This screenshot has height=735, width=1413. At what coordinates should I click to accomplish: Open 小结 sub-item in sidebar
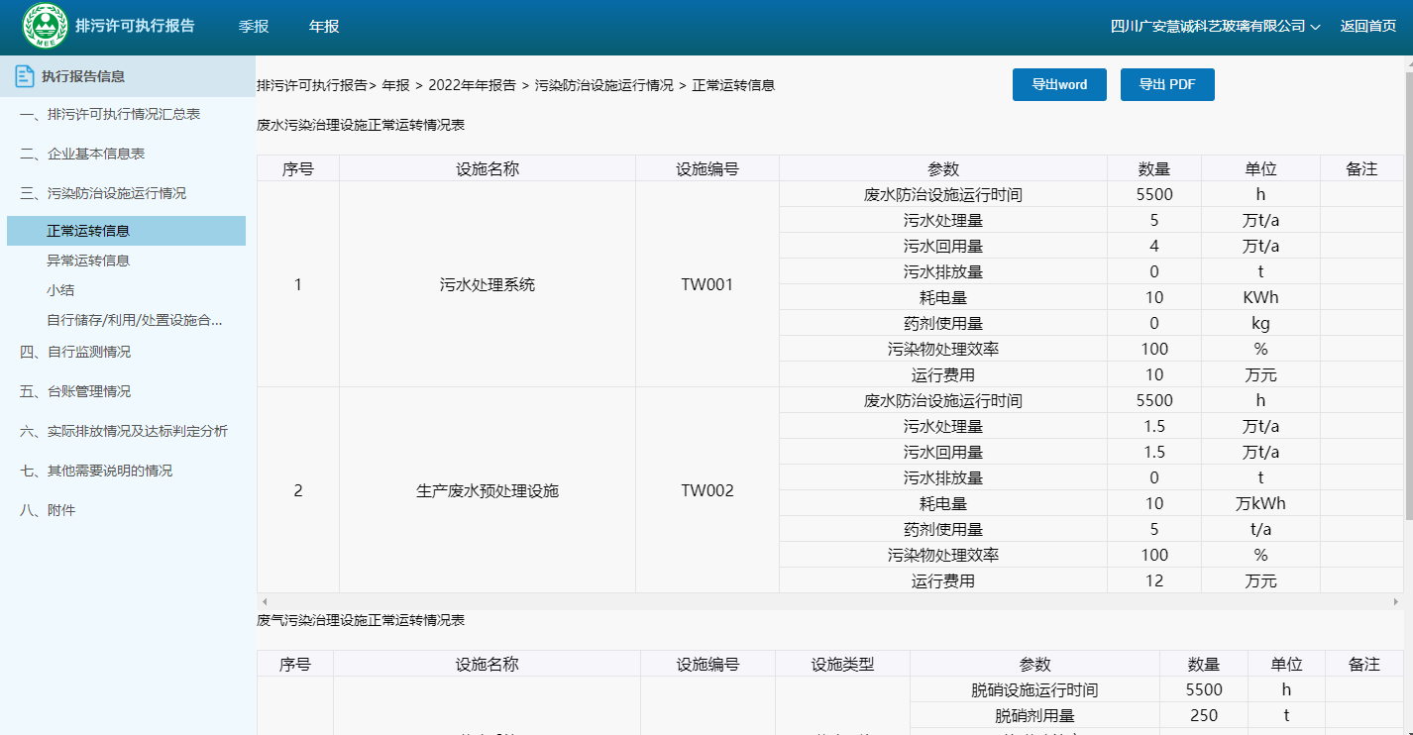(60, 290)
